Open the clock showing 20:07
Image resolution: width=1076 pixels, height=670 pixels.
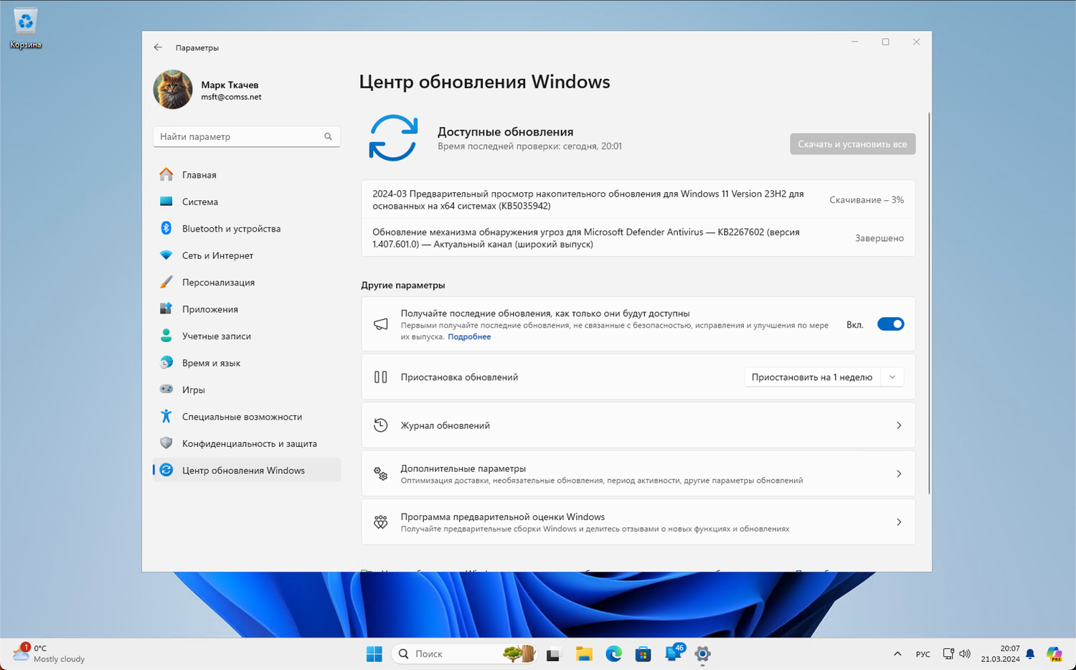pos(1001,654)
